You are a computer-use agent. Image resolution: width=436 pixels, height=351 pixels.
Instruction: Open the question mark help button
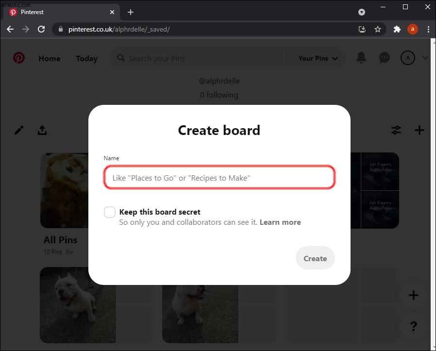click(414, 326)
